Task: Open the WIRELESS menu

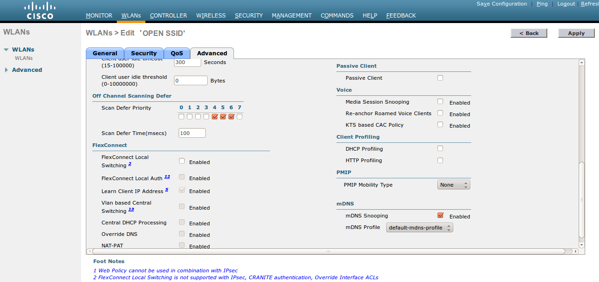Action: tap(211, 16)
